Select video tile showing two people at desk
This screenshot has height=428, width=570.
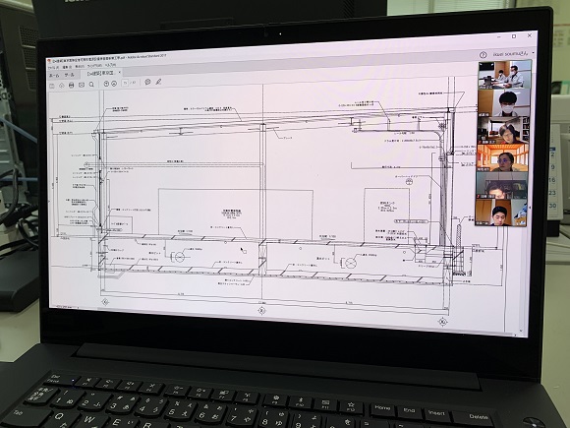pos(504,75)
